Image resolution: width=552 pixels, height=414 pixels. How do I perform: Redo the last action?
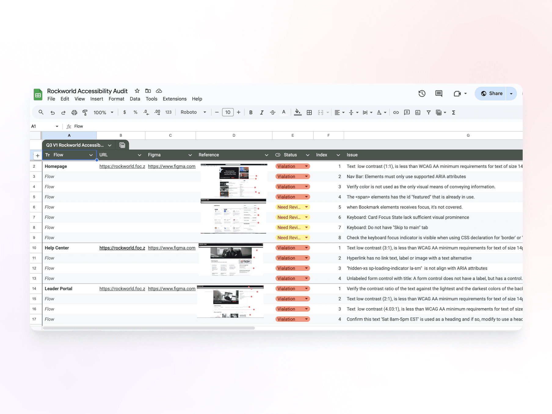63,112
